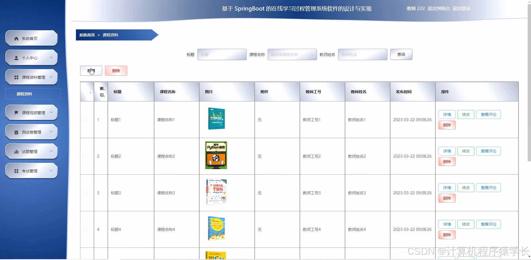Tick the checkbox for row 标题1
The image size is (531, 260).
[85, 120]
